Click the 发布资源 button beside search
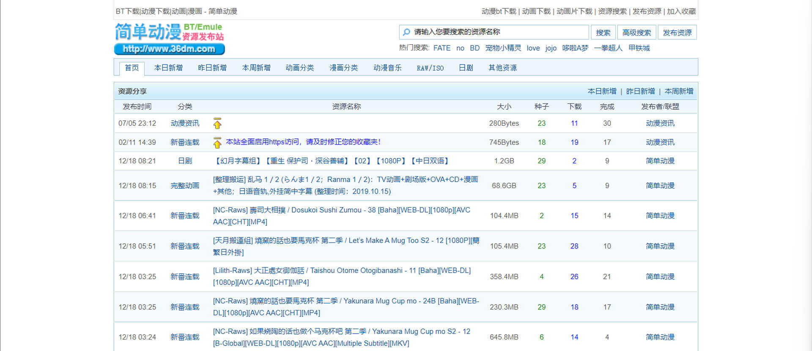 (x=677, y=32)
